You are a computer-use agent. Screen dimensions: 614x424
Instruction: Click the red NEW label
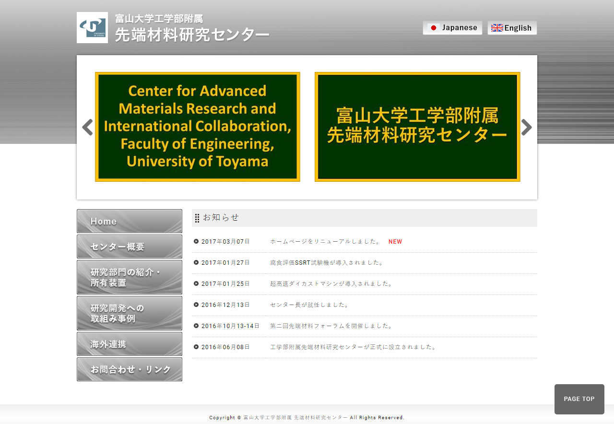click(395, 242)
